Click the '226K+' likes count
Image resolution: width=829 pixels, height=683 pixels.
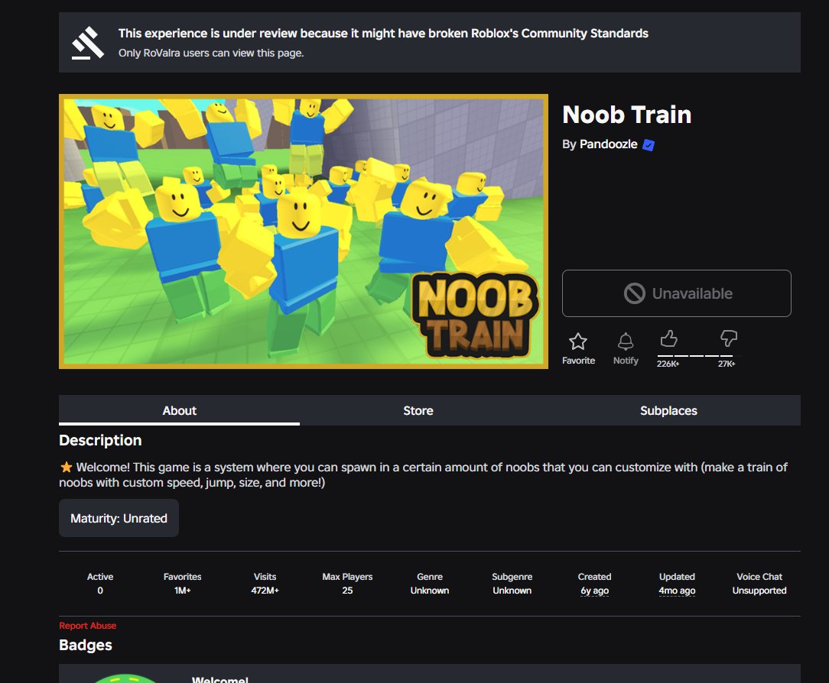(x=668, y=364)
